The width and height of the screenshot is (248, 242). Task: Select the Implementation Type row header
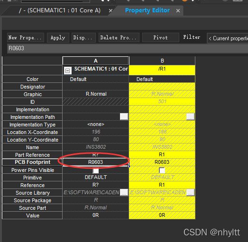(32, 125)
